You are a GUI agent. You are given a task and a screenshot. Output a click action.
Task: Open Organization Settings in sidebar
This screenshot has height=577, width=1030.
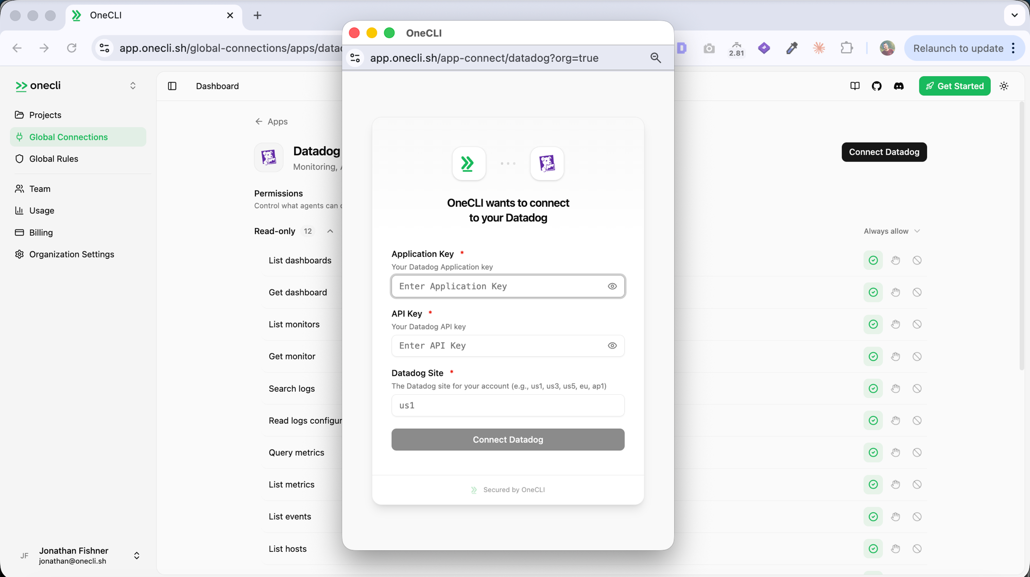[x=78, y=254]
